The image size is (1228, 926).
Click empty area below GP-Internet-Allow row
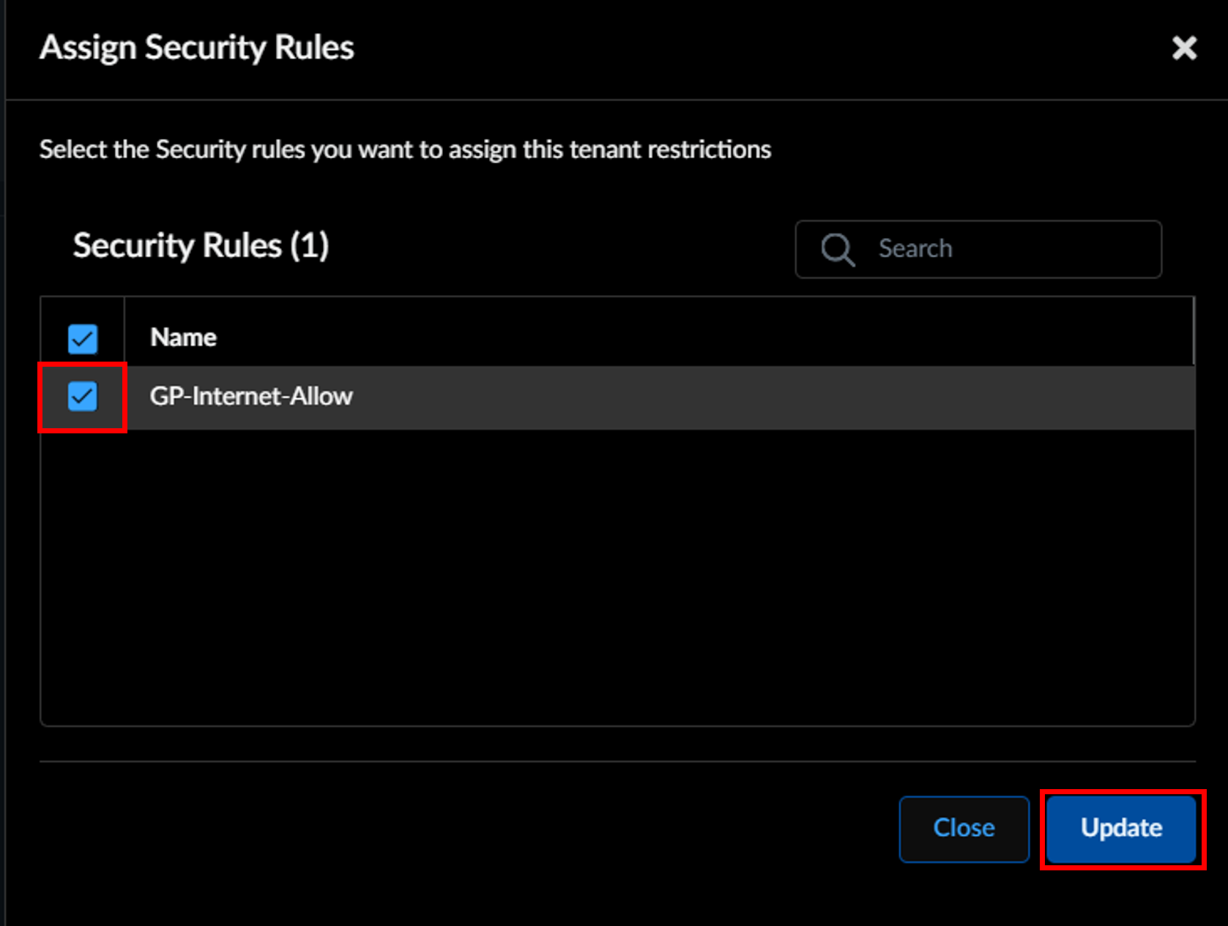(x=617, y=577)
